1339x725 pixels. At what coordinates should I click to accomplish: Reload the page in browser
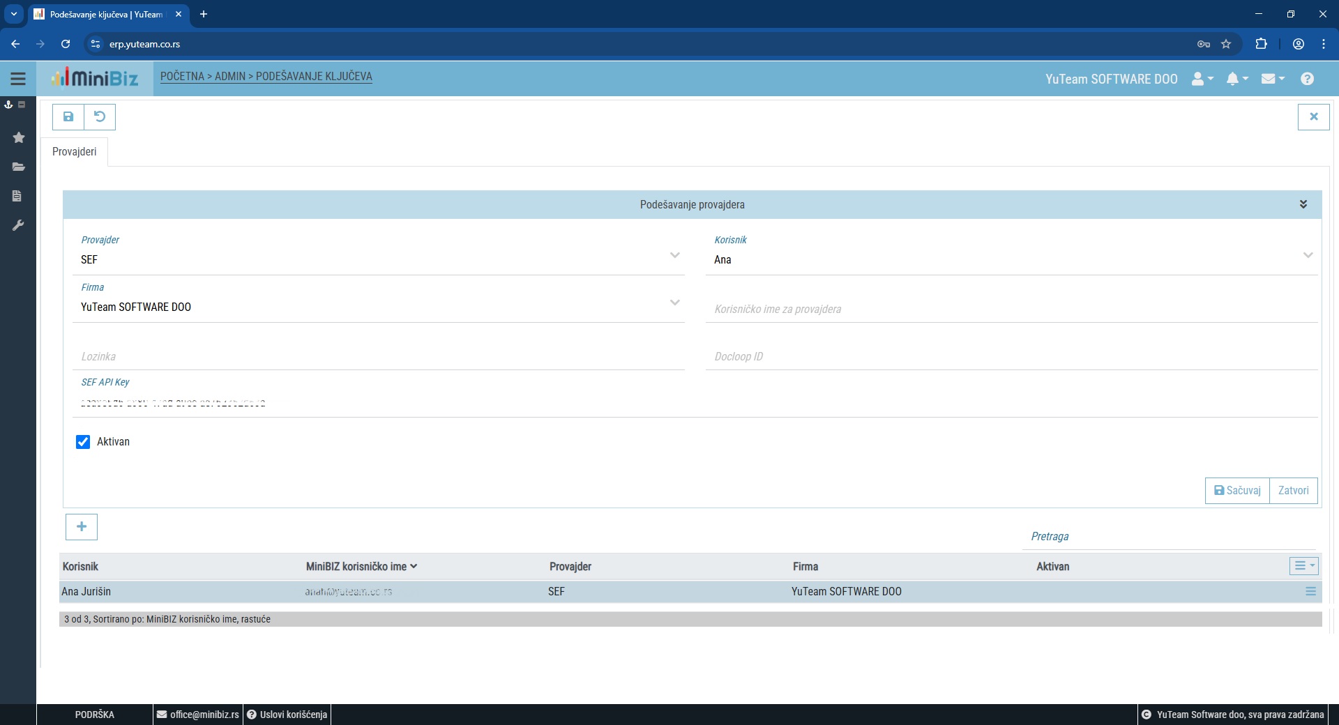coord(66,44)
